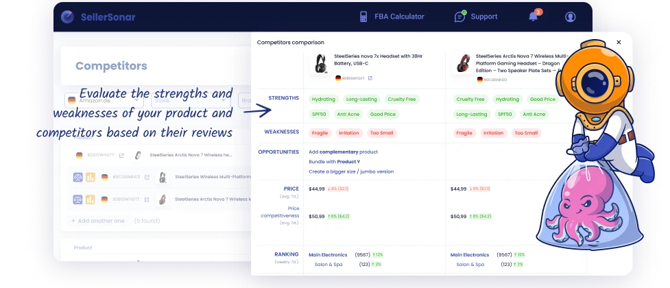Click Add another one button

(97, 221)
